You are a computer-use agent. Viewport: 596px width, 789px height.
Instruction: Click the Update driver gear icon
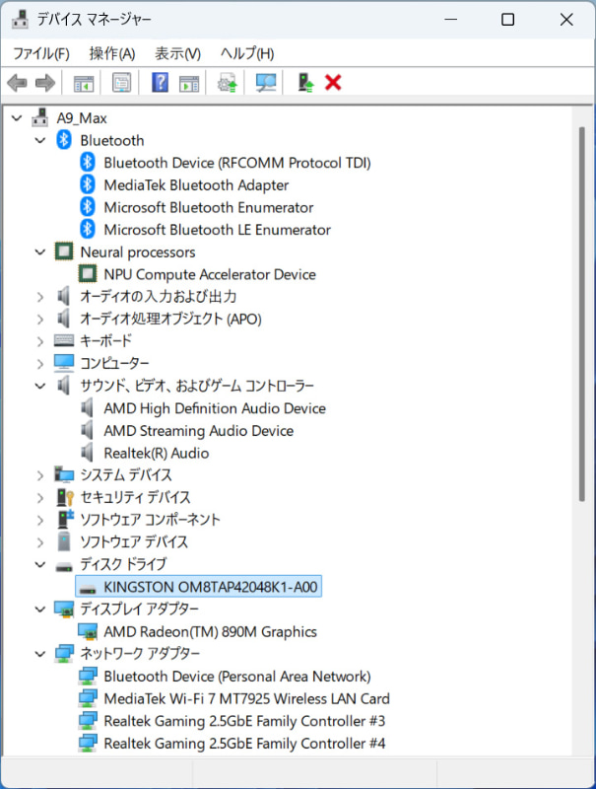tap(228, 83)
